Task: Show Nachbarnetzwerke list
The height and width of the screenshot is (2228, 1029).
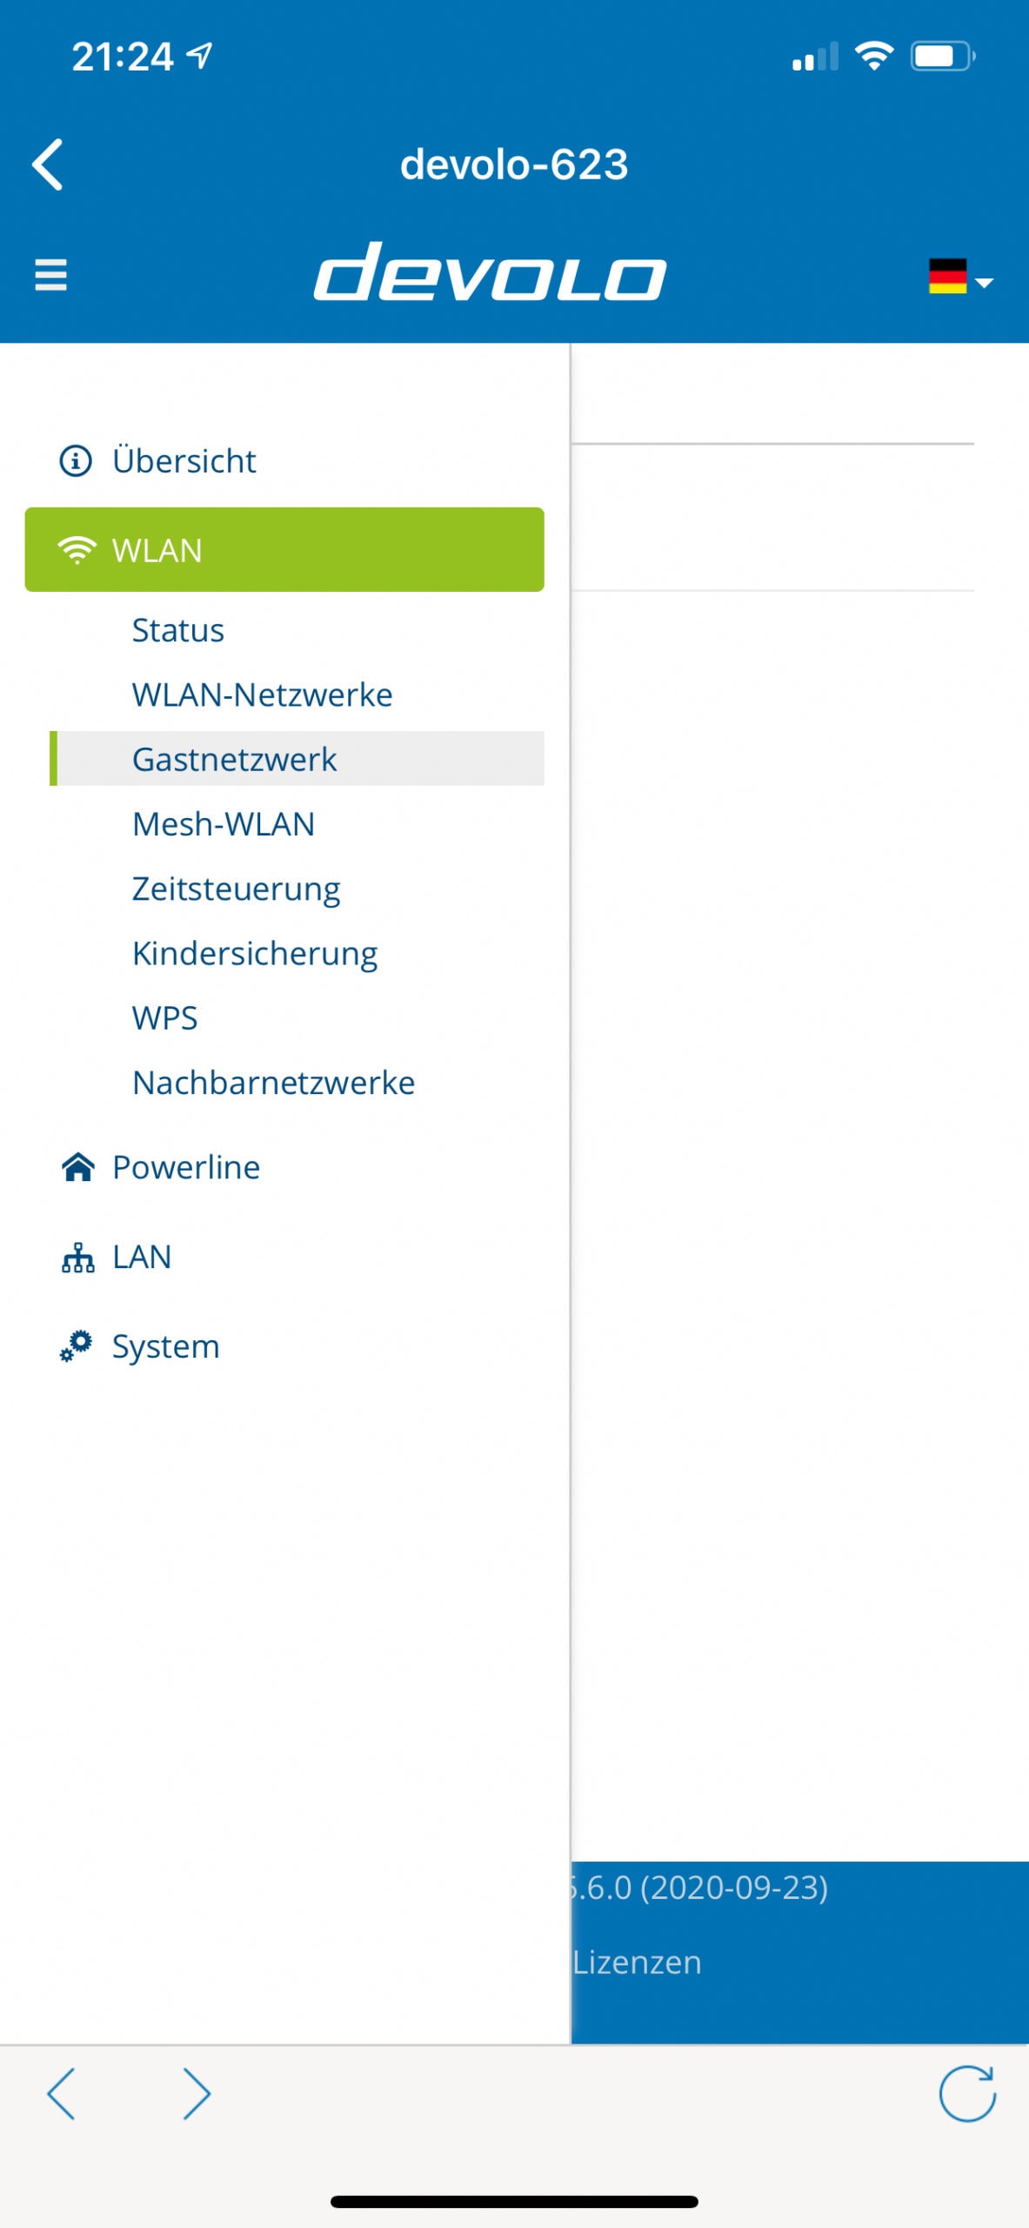Action: (x=273, y=1083)
